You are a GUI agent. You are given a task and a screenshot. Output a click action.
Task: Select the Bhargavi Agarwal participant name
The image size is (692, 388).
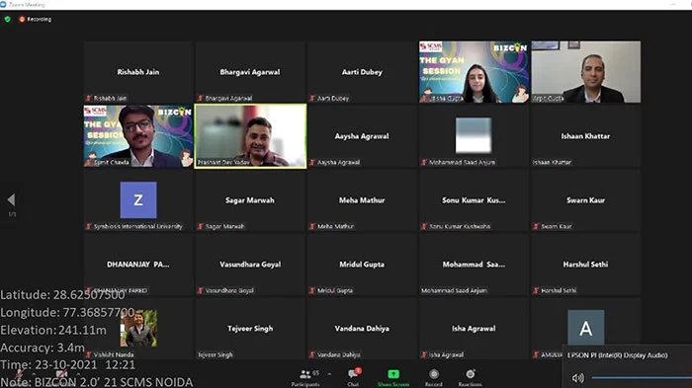point(250,72)
